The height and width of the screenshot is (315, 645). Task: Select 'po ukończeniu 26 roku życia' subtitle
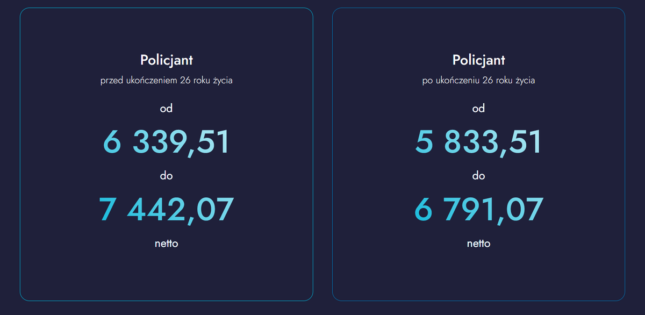[478, 81]
